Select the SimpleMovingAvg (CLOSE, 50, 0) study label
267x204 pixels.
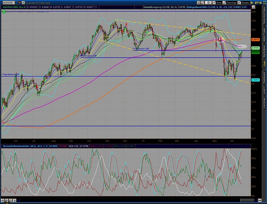click(x=160, y=7)
